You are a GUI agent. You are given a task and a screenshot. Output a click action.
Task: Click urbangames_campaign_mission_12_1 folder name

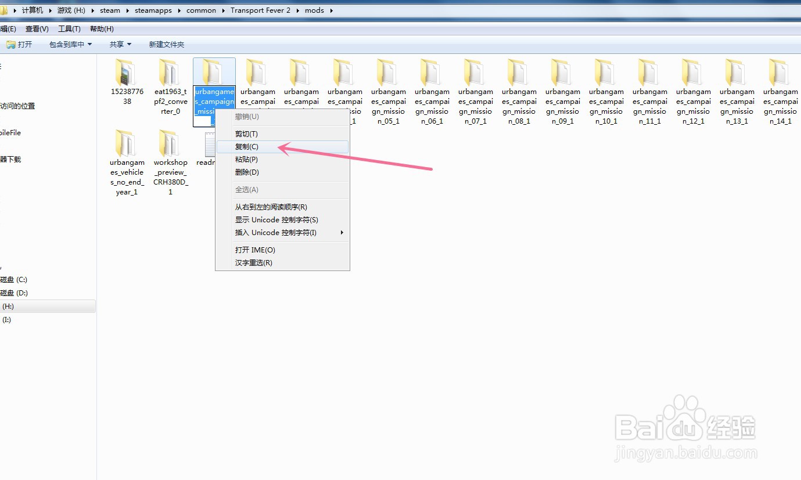pos(692,106)
